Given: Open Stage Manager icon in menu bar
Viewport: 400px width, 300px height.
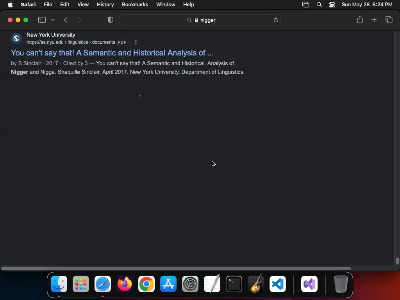Looking at the screenshot, I should tap(305, 5).
